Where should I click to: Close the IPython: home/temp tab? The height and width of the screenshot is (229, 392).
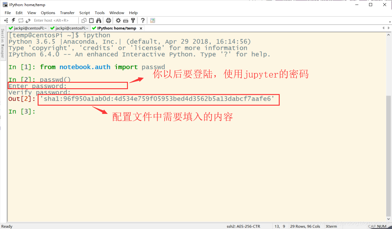141,28
